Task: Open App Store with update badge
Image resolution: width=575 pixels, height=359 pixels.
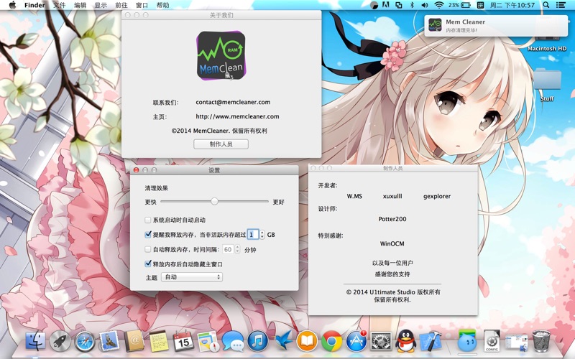Action: (x=356, y=342)
